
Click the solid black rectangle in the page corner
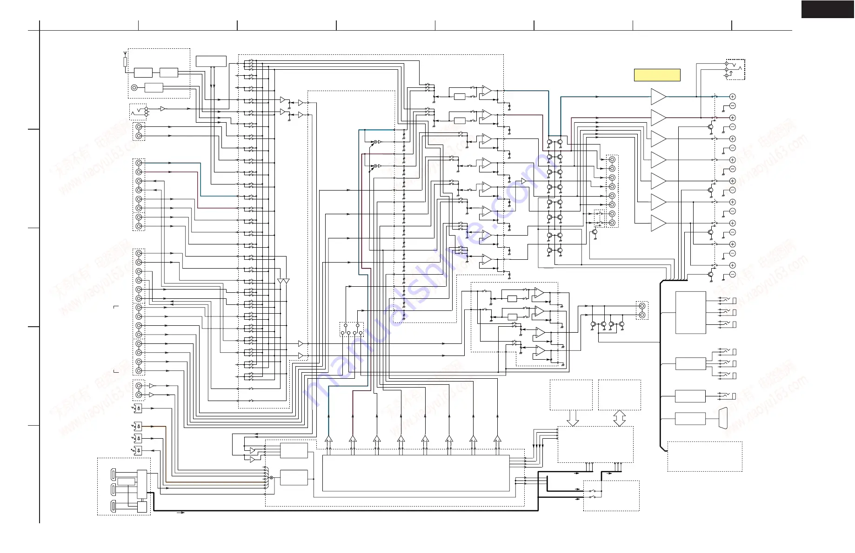pyautogui.click(x=828, y=9)
